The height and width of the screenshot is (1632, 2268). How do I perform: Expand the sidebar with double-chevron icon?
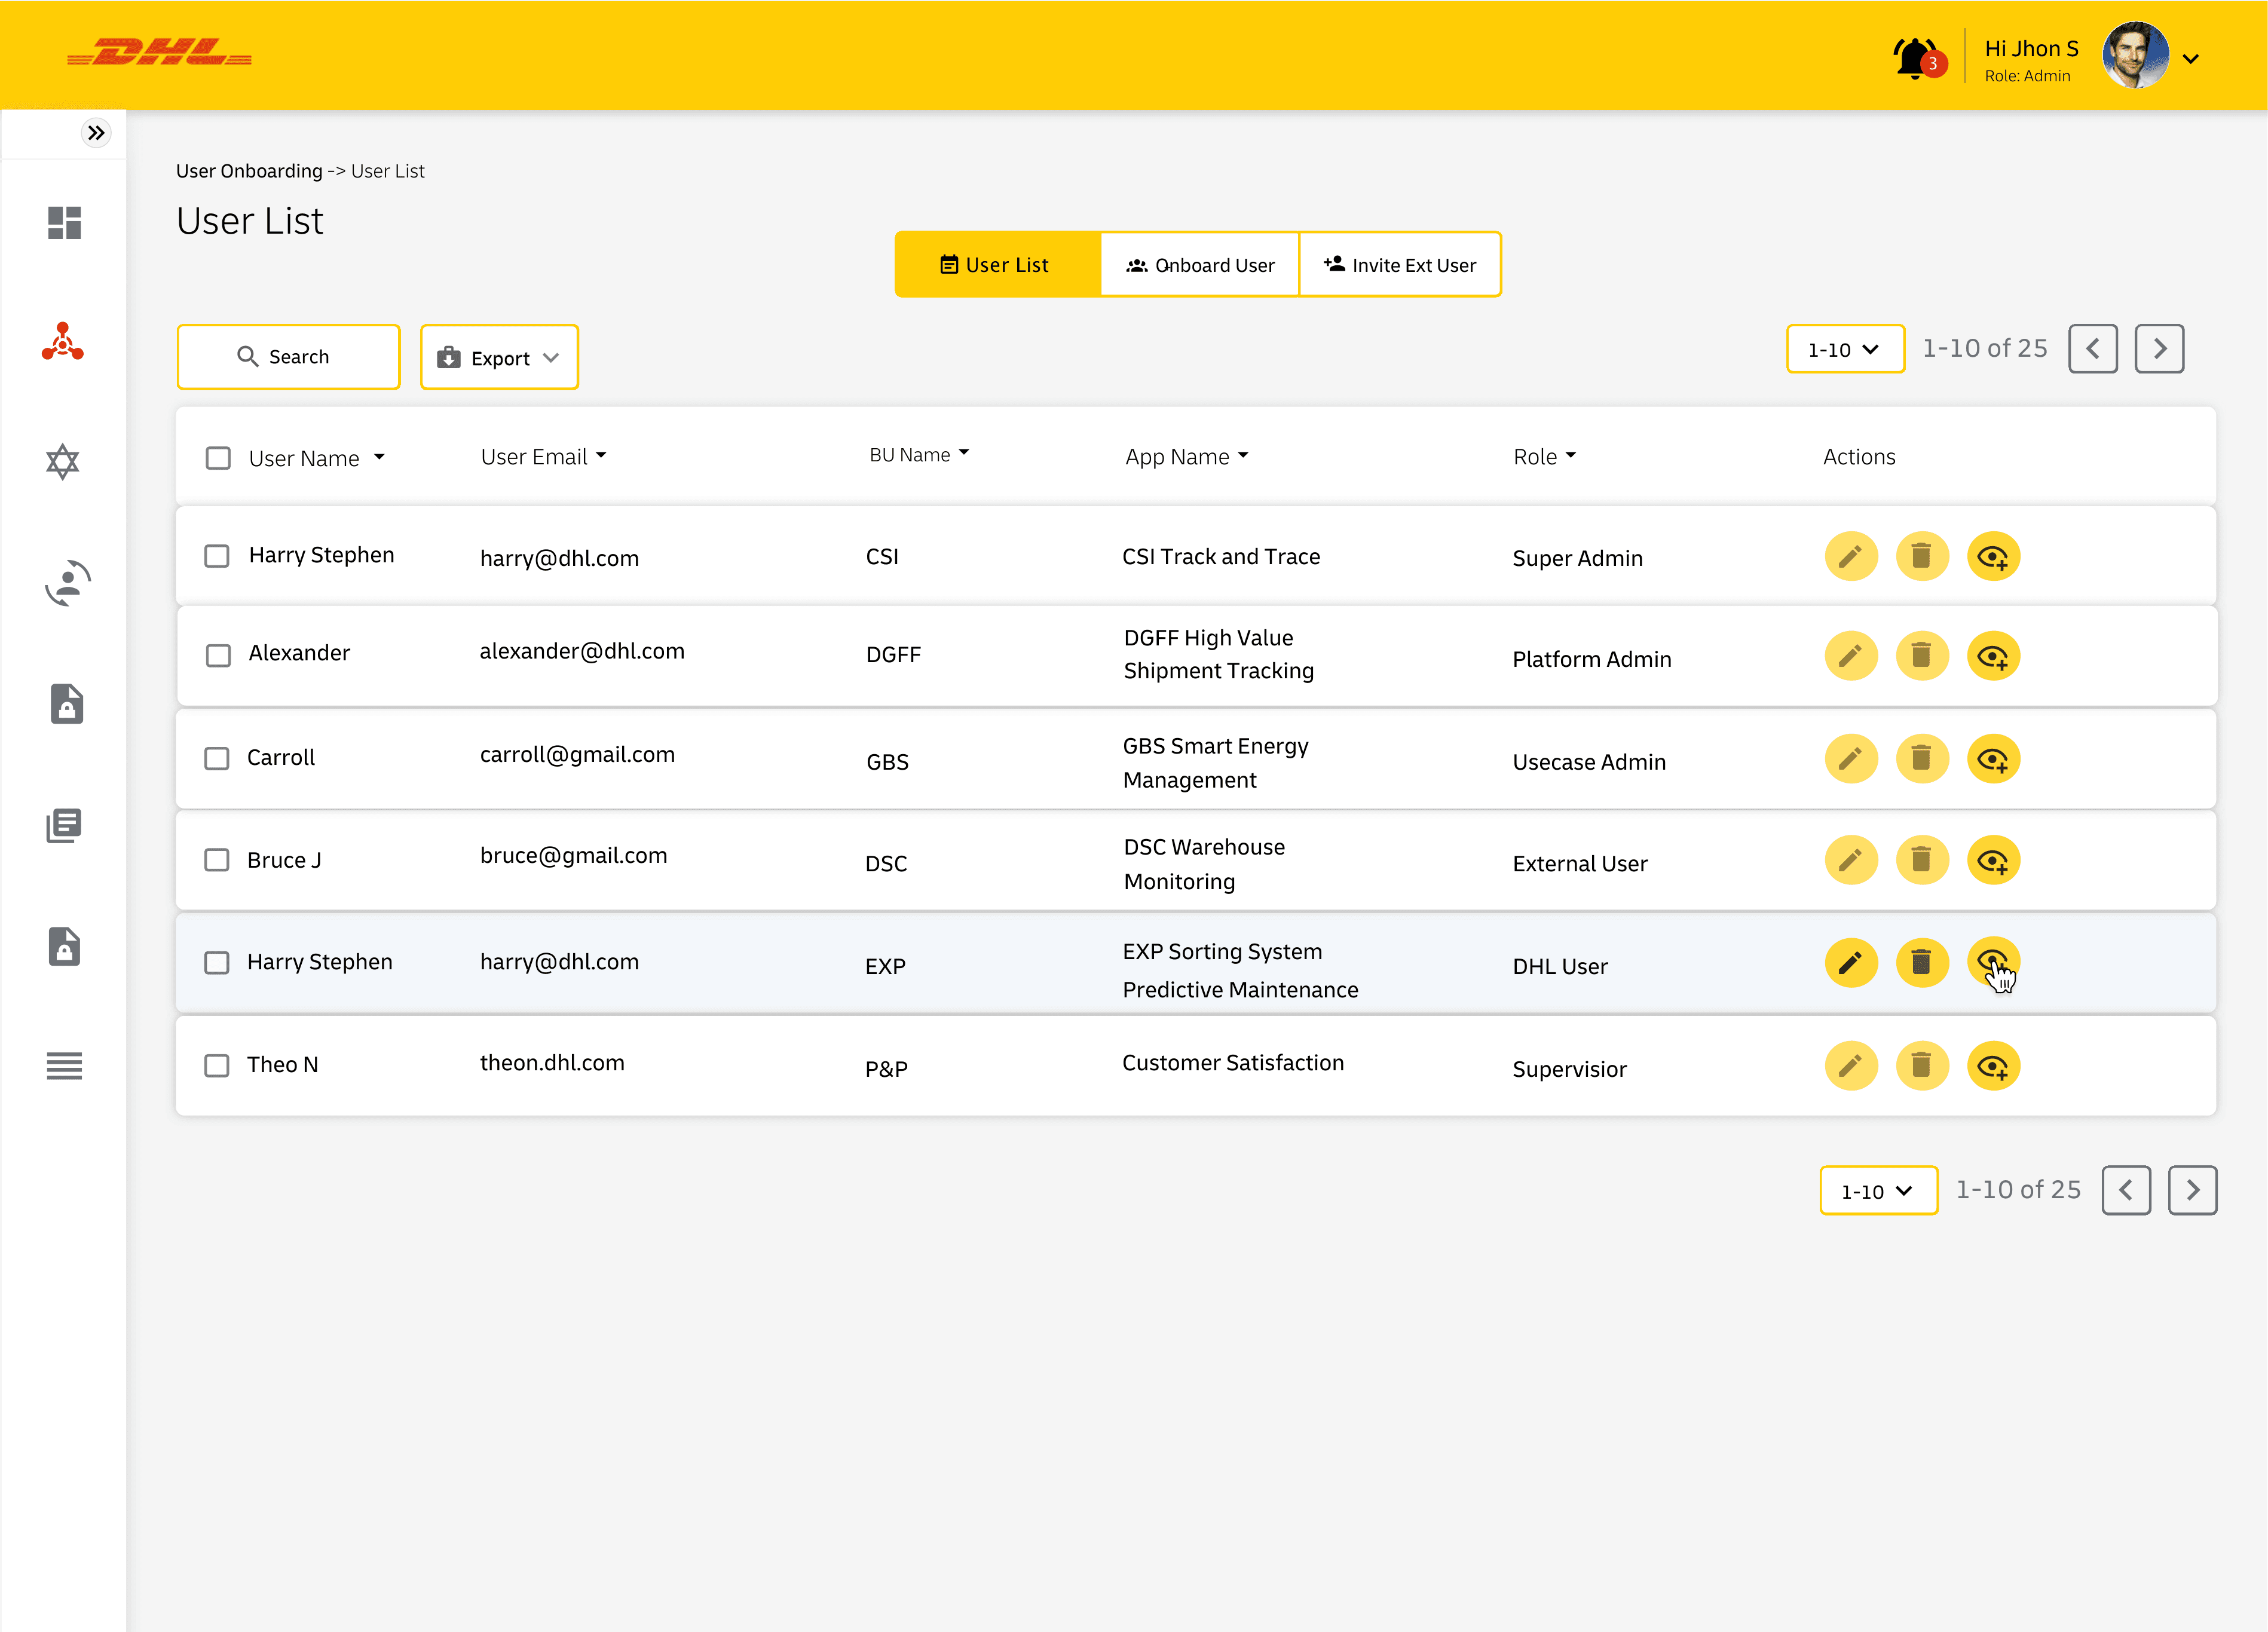pyautogui.click(x=96, y=133)
